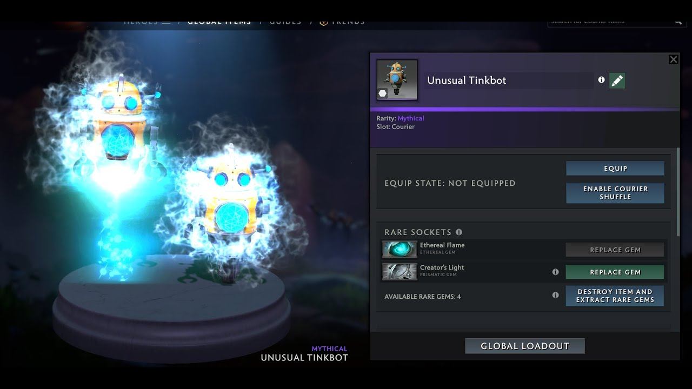Destroy item and extract rare gems
This screenshot has width=692, height=389.
tap(615, 296)
